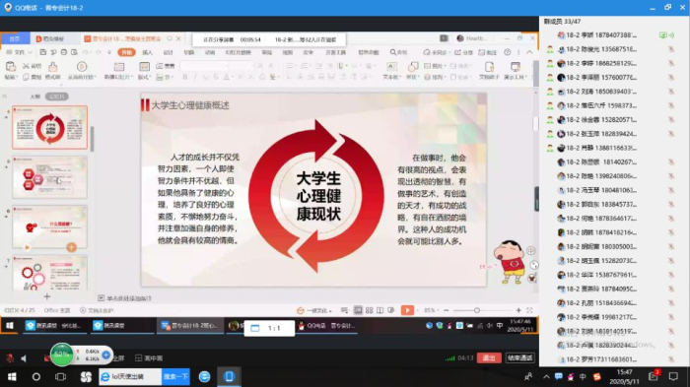
Task: Open the Comments (批注) icon in WPS
Action: [481, 52]
